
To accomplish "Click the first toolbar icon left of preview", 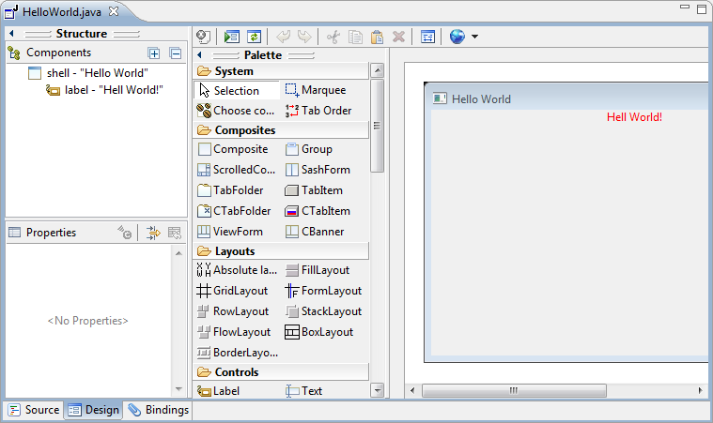I will coord(203,37).
